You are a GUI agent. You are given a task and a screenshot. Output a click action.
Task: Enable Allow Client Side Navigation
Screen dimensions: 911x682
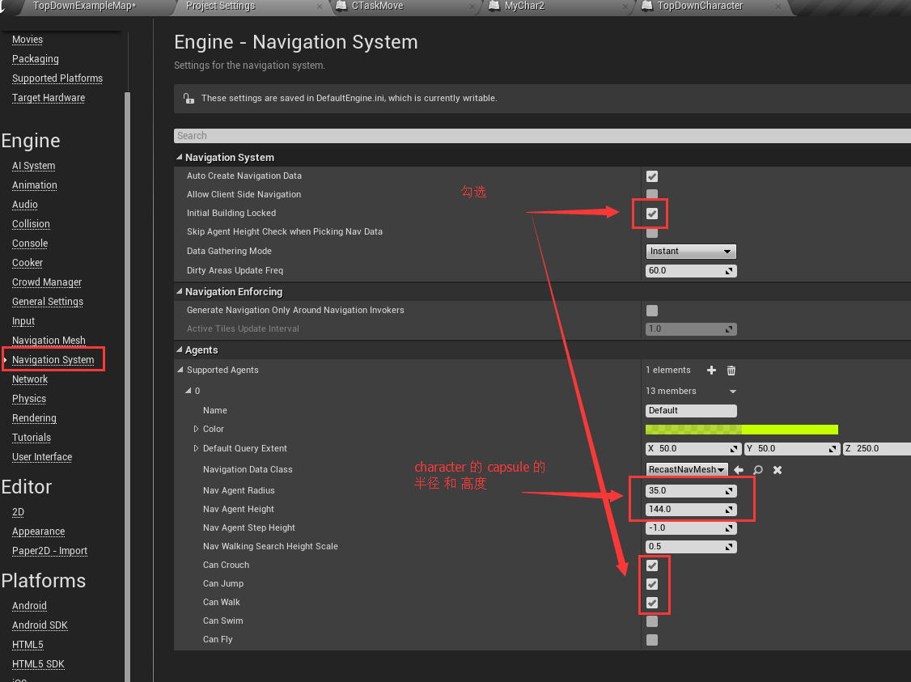point(652,194)
